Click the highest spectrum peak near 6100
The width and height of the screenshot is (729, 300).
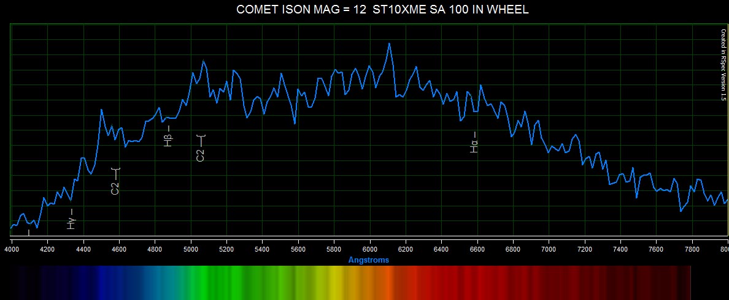coord(389,44)
